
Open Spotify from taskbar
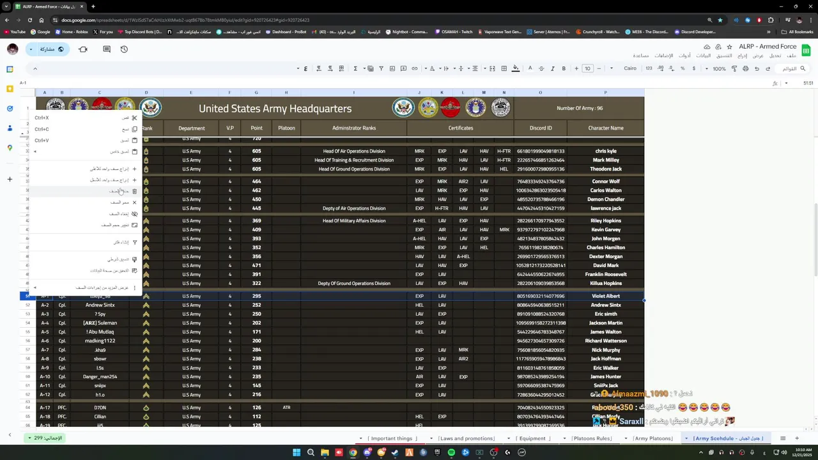click(x=451, y=452)
